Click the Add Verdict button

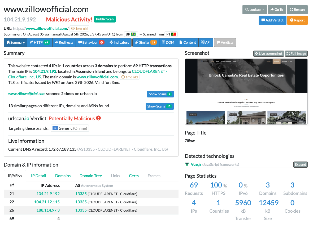tap(272, 20)
